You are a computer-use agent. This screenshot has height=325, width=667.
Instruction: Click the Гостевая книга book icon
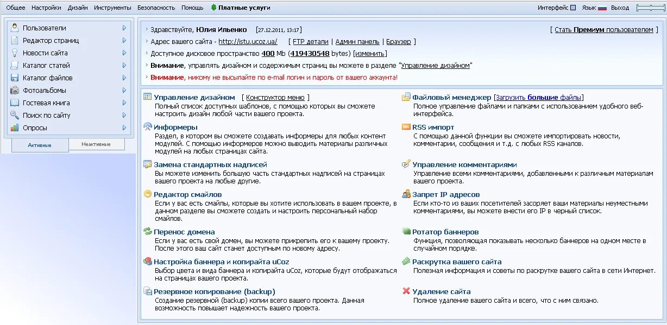(x=14, y=103)
